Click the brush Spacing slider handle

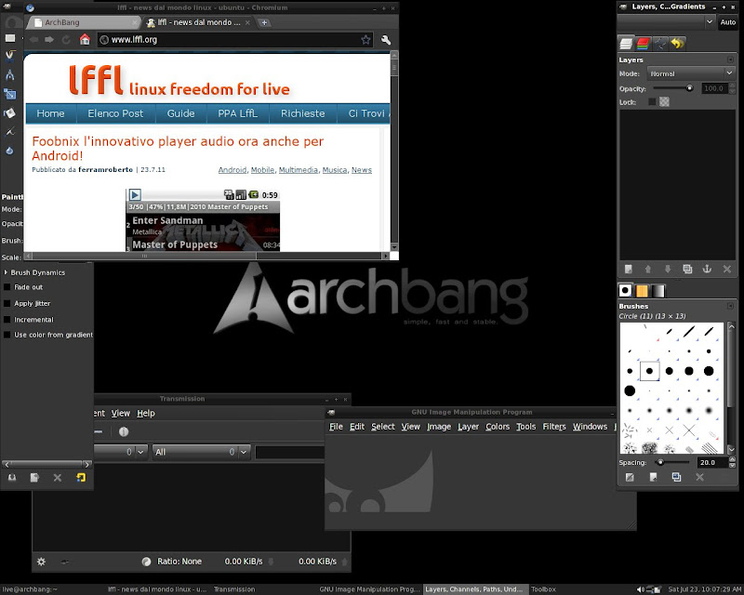tap(660, 462)
